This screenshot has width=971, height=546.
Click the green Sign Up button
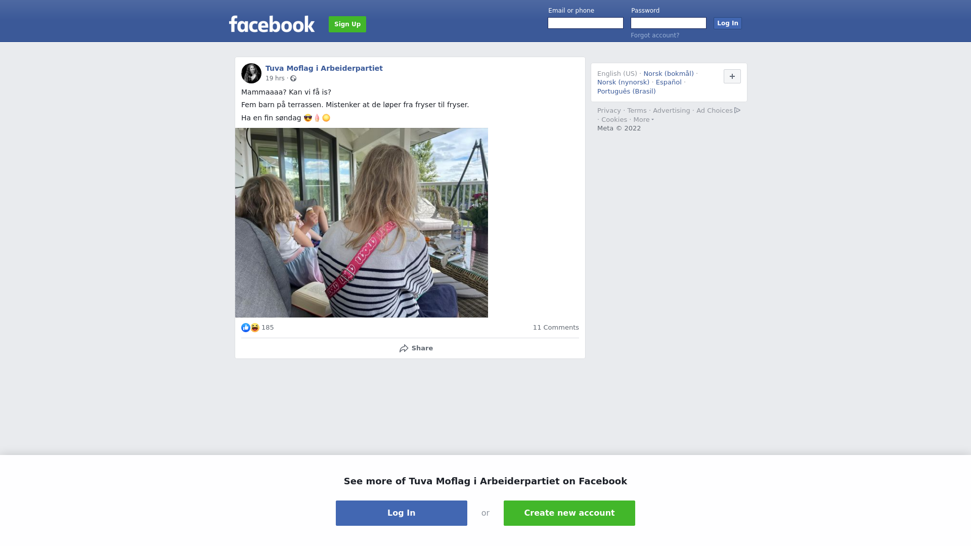(x=347, y=24)
